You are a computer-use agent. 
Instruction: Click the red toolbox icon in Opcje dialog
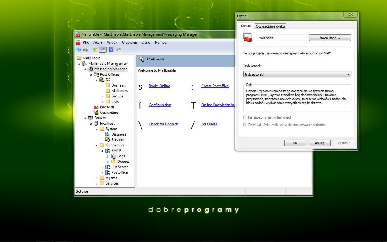tap(248, 38)
